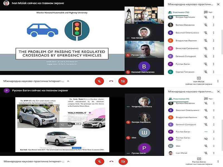Click the three dots on Yevgeniya Novikova's lower tile

tap(128, 107)
